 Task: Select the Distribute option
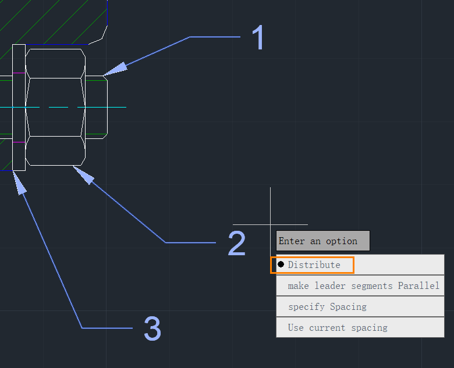360,265
